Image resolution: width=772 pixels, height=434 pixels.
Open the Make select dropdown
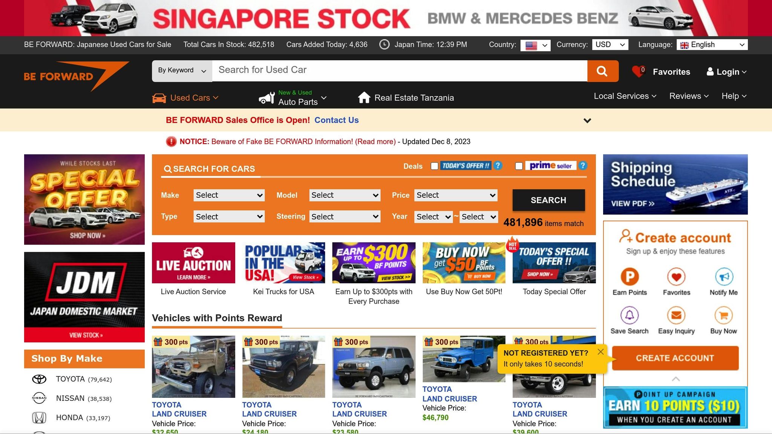(229, 195)
